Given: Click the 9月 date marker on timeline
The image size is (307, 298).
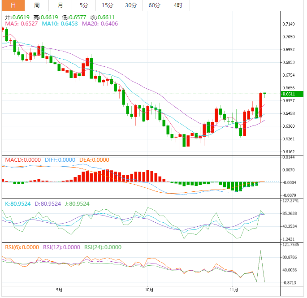Looking at the screenshot, I should [60, 290].
